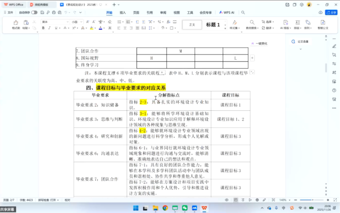Click the print icon in quick access bar

[54, 12]
